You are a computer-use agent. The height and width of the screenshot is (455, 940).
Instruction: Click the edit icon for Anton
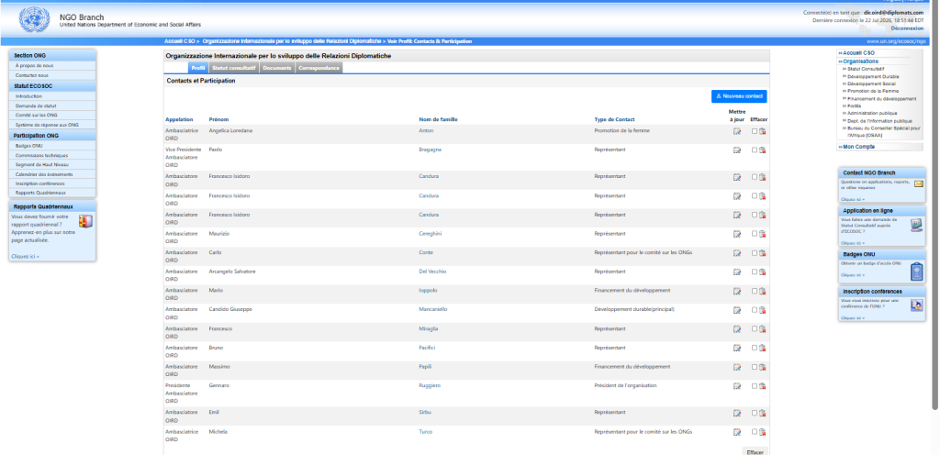[737, 132]
